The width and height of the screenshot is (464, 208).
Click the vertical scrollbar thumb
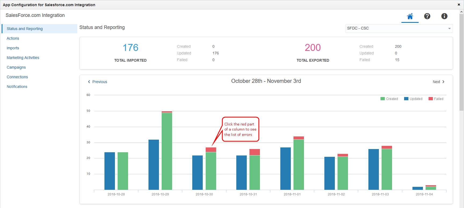[462, 62]
